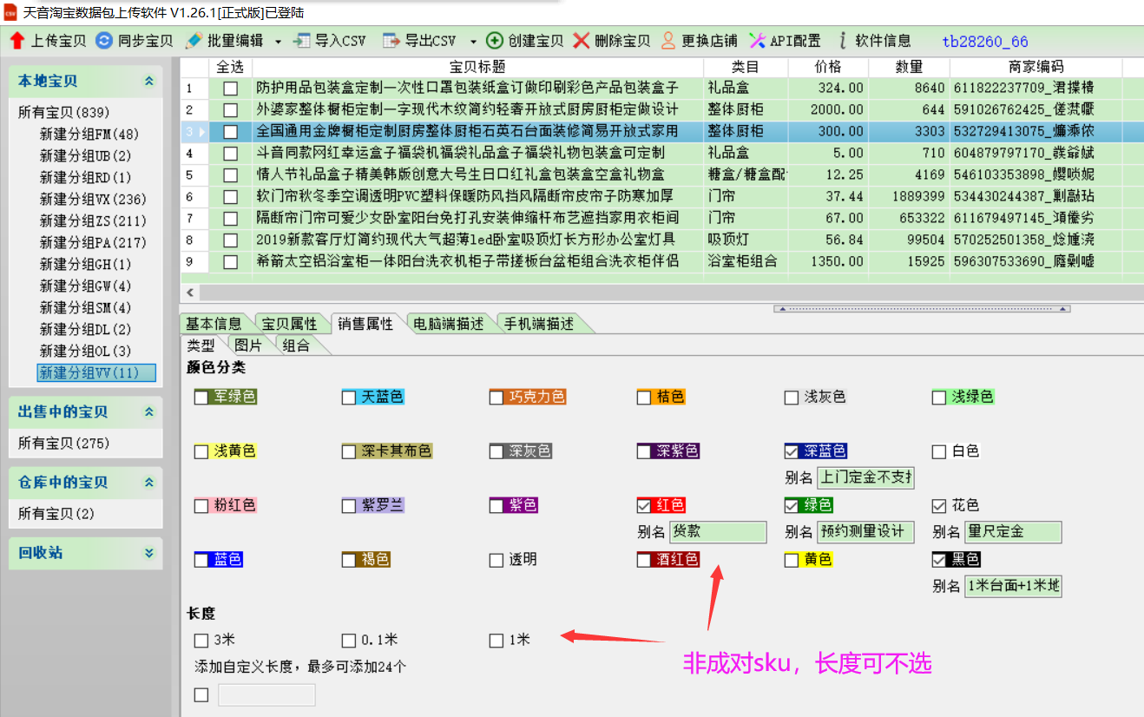Click the 导入CSV import icon
This screenshot has height=717, width=1144.
coord(301,41)
